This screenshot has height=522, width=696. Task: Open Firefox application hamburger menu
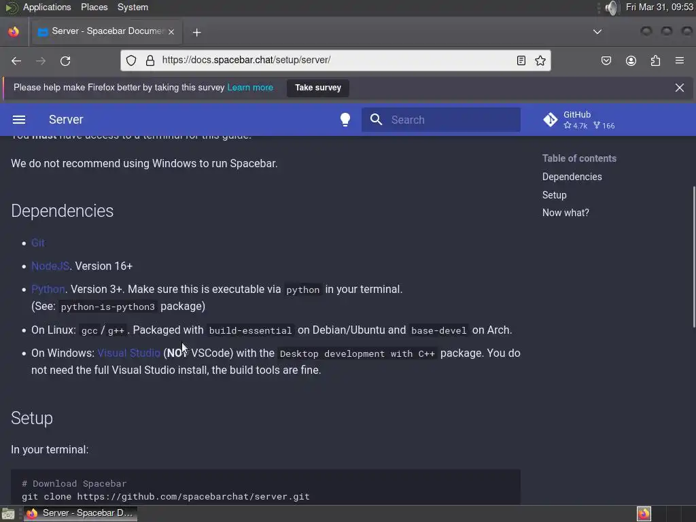(680, 60)
